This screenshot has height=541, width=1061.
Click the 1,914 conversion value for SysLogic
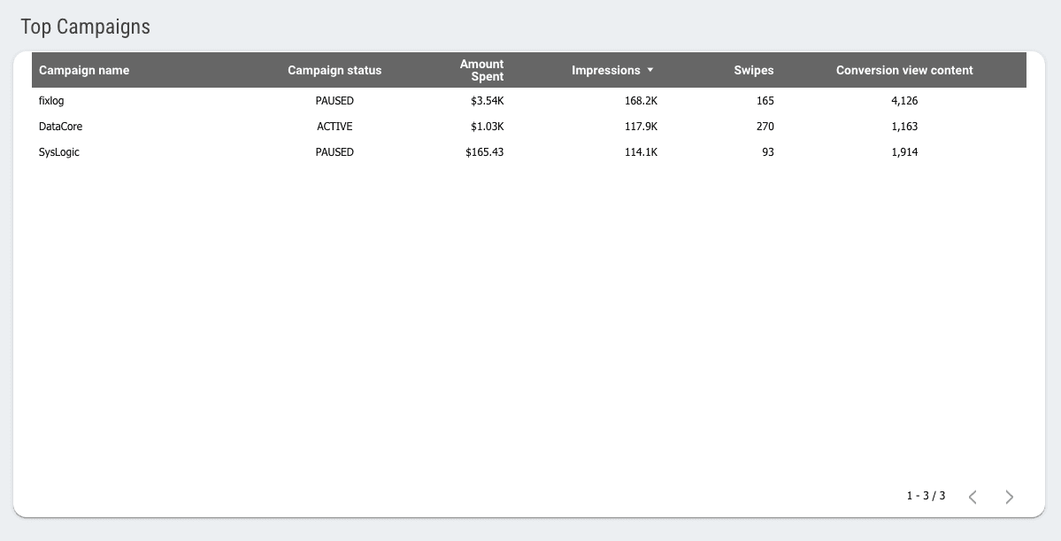click(x=904, y=152)
